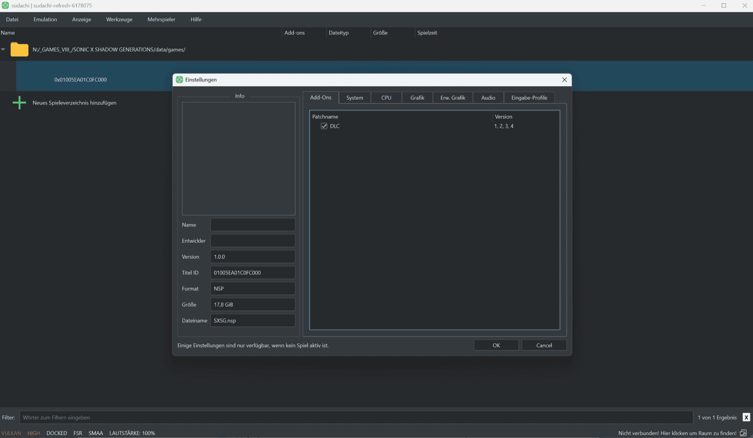The height and width of the screenshot is (438, 753).
Task: Close the Einstellungen dialog
Action: point(564,80)
